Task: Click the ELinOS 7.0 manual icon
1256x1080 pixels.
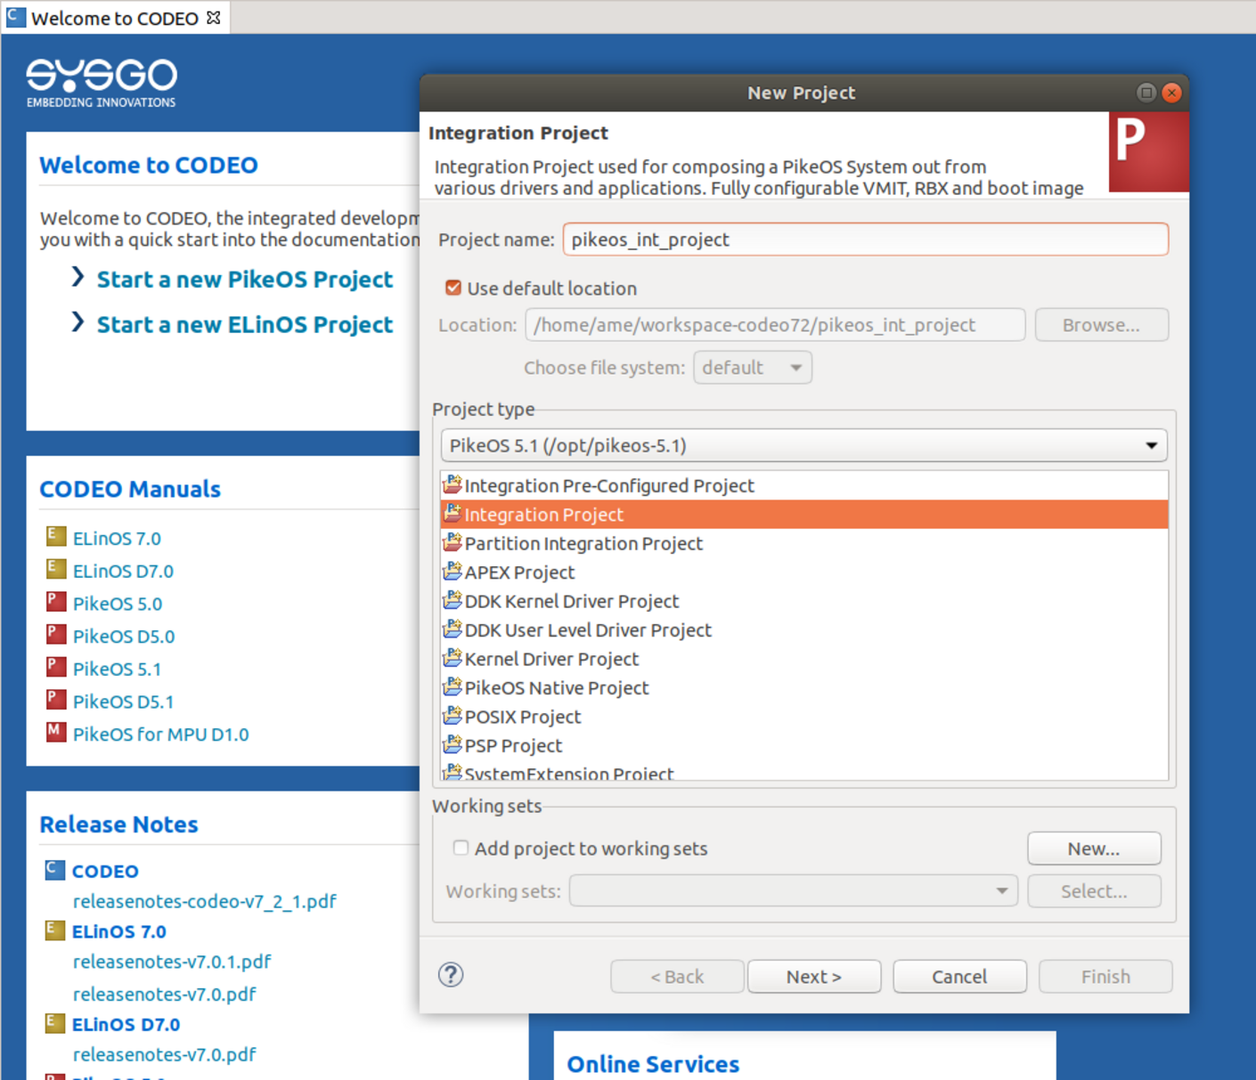Action: (55, 536)
